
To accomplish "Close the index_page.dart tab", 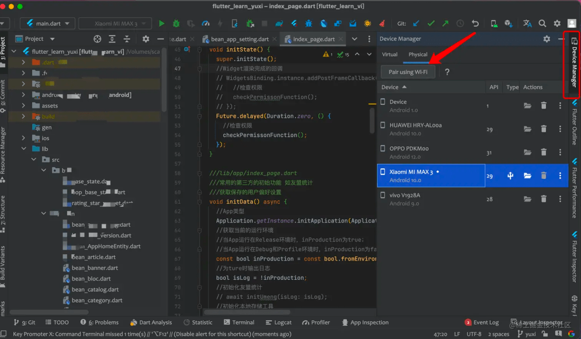I will point(341,39).
